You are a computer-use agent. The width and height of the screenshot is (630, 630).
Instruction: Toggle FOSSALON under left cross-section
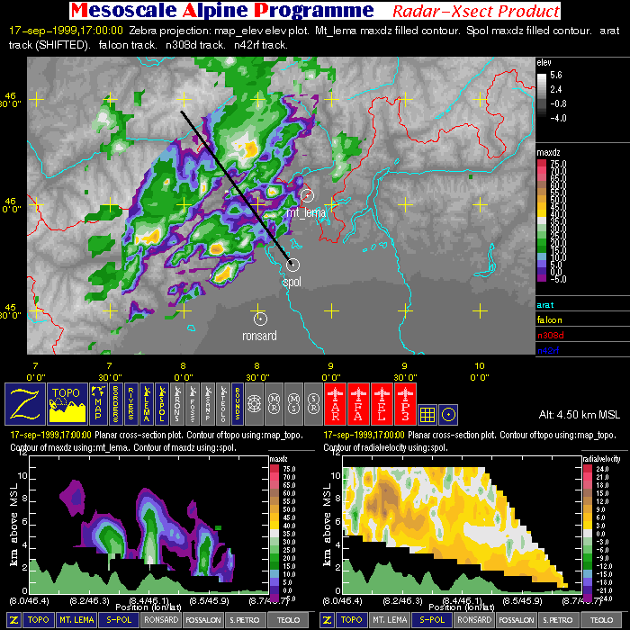coord(203,620)
